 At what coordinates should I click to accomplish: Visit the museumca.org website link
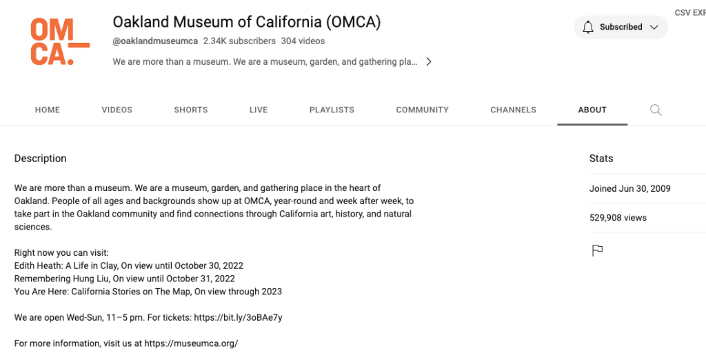click(191, 343)
